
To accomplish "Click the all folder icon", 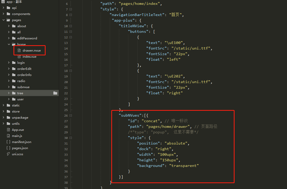I will point(14,32).
